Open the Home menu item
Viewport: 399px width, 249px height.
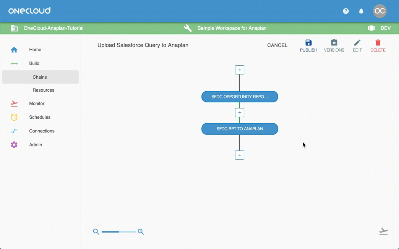pyautogui.click(x=35, y=50)
